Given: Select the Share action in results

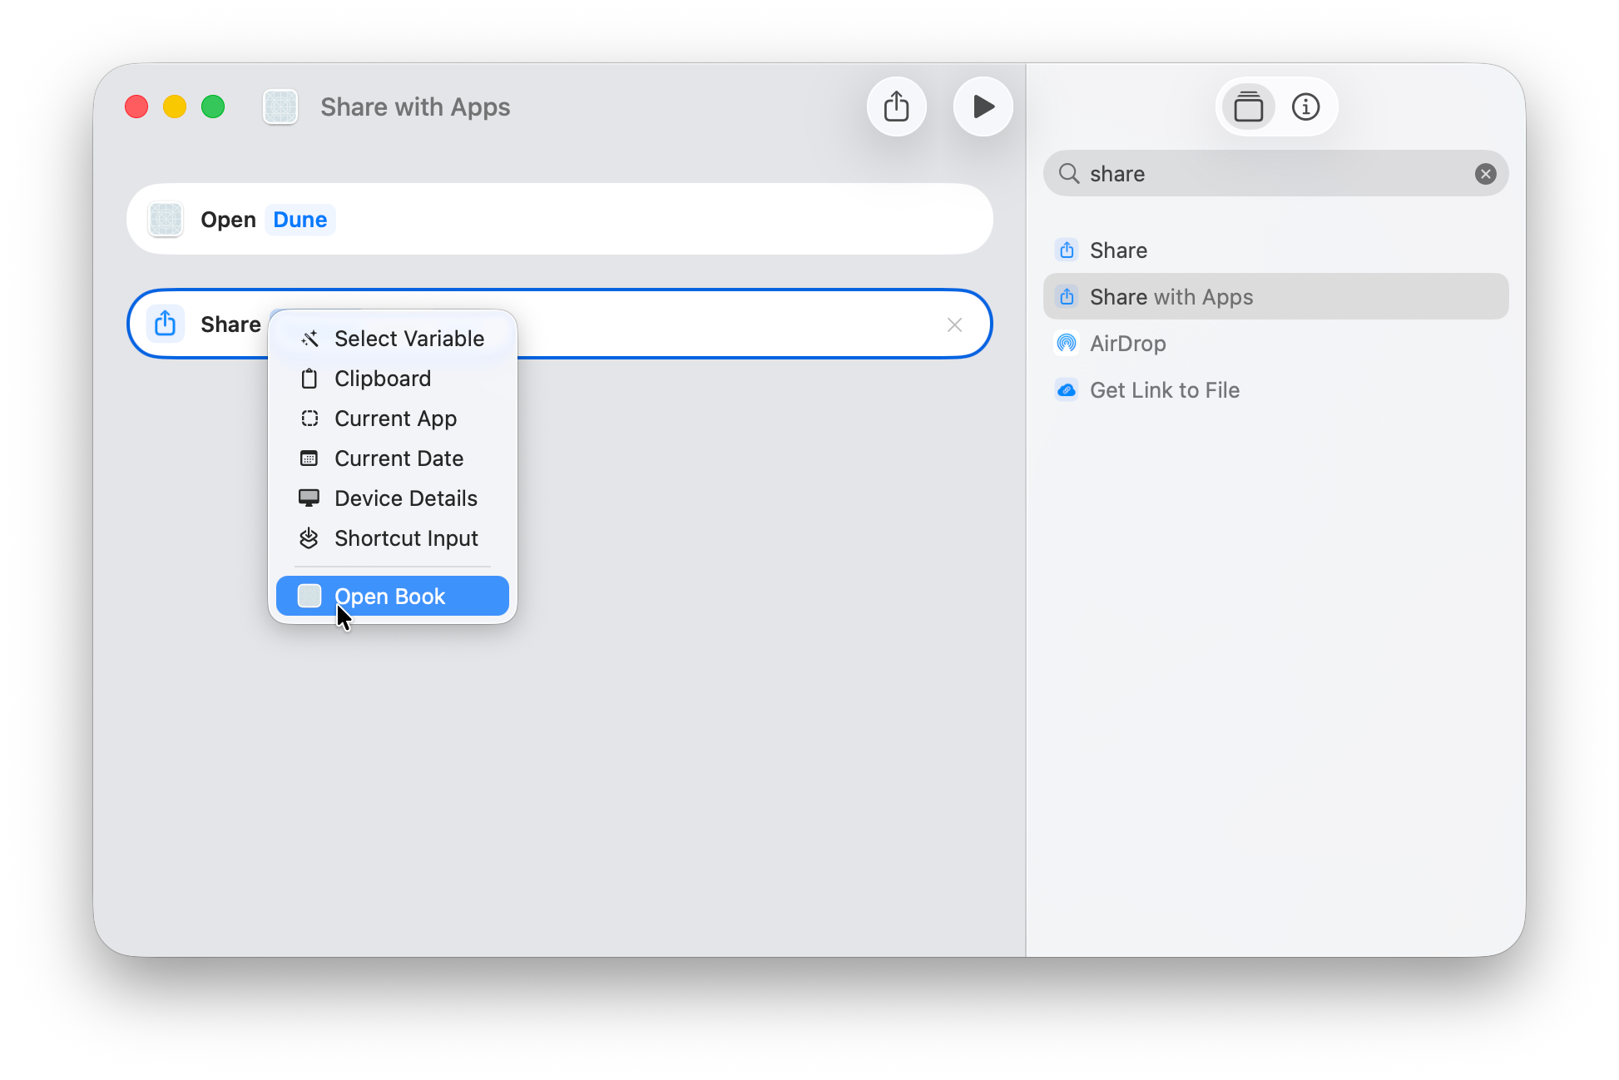Looking at the screenshot, I should click(x=1118, y=250).
